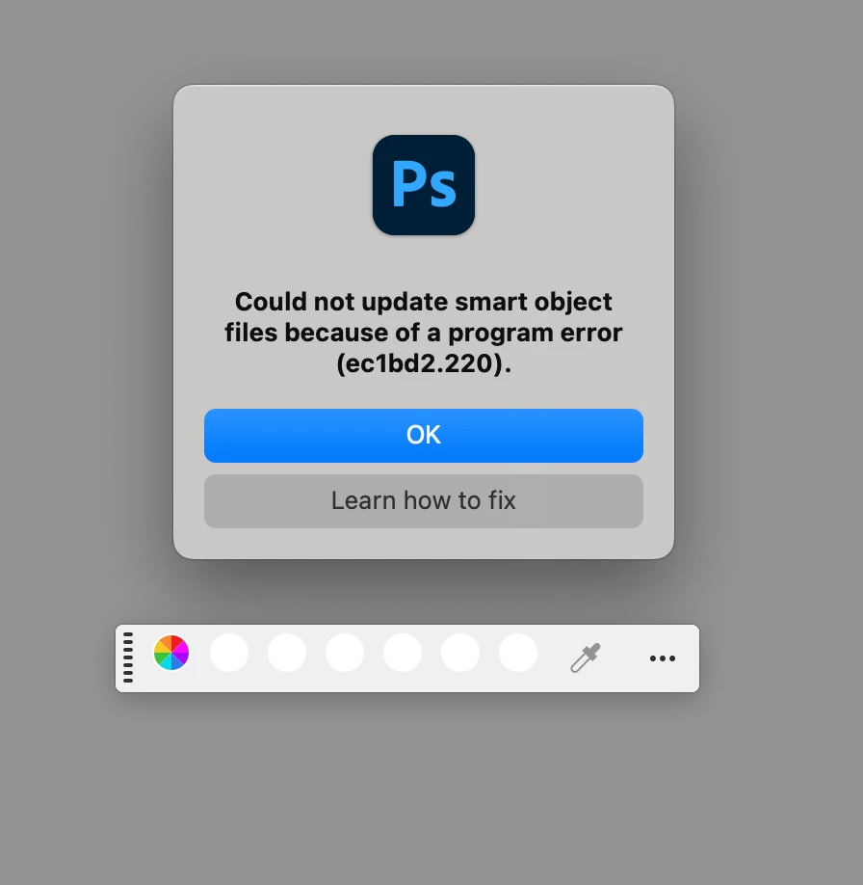
Task: Dismiss the error with the OK button
Action: click(424, 436)
